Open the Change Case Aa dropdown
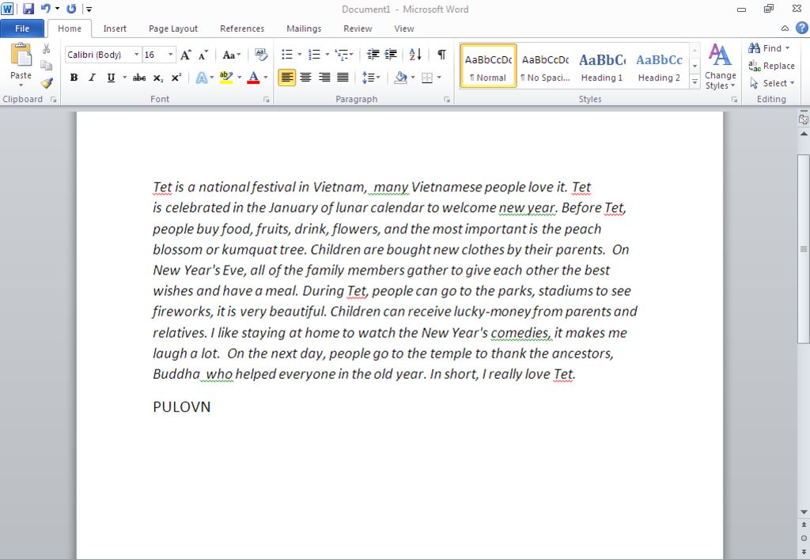810x560 pixels. point(232,55)
